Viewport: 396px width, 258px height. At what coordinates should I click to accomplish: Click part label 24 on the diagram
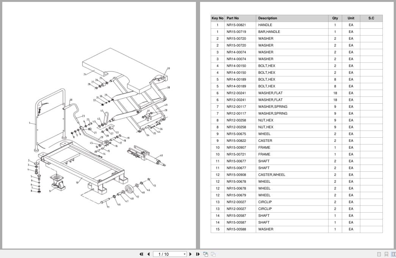(85, 74)
